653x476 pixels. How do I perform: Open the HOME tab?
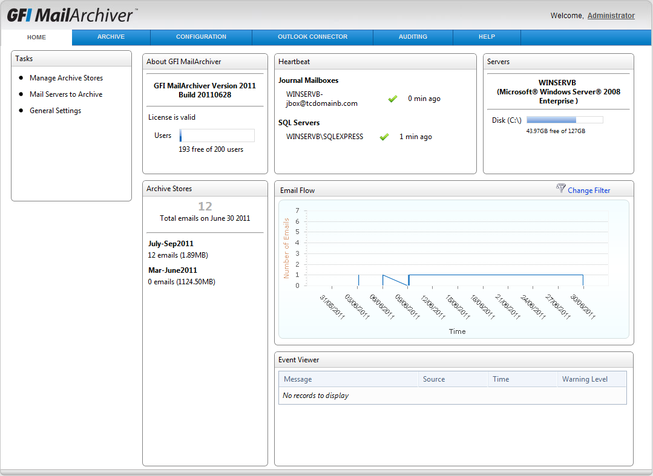[x=37, y=37]
